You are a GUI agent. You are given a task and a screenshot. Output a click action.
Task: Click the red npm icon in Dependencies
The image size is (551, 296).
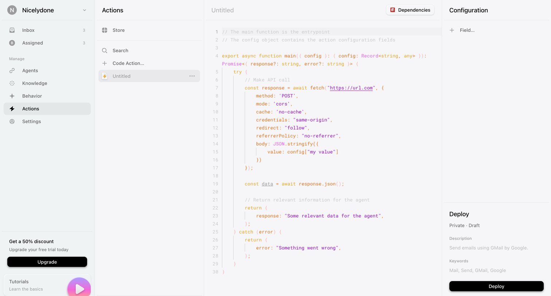392,10
